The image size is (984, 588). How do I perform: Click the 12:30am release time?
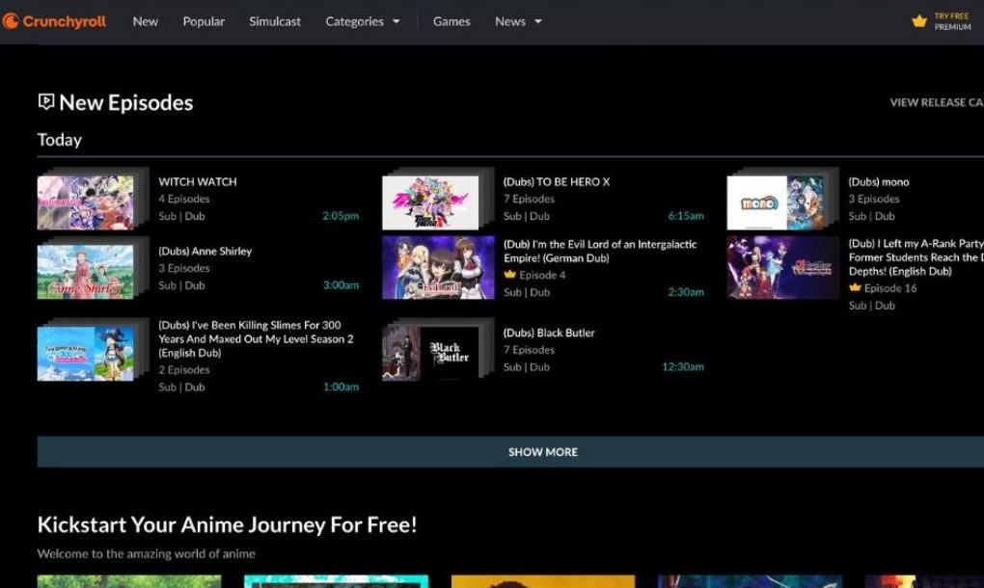pos(683,366)
